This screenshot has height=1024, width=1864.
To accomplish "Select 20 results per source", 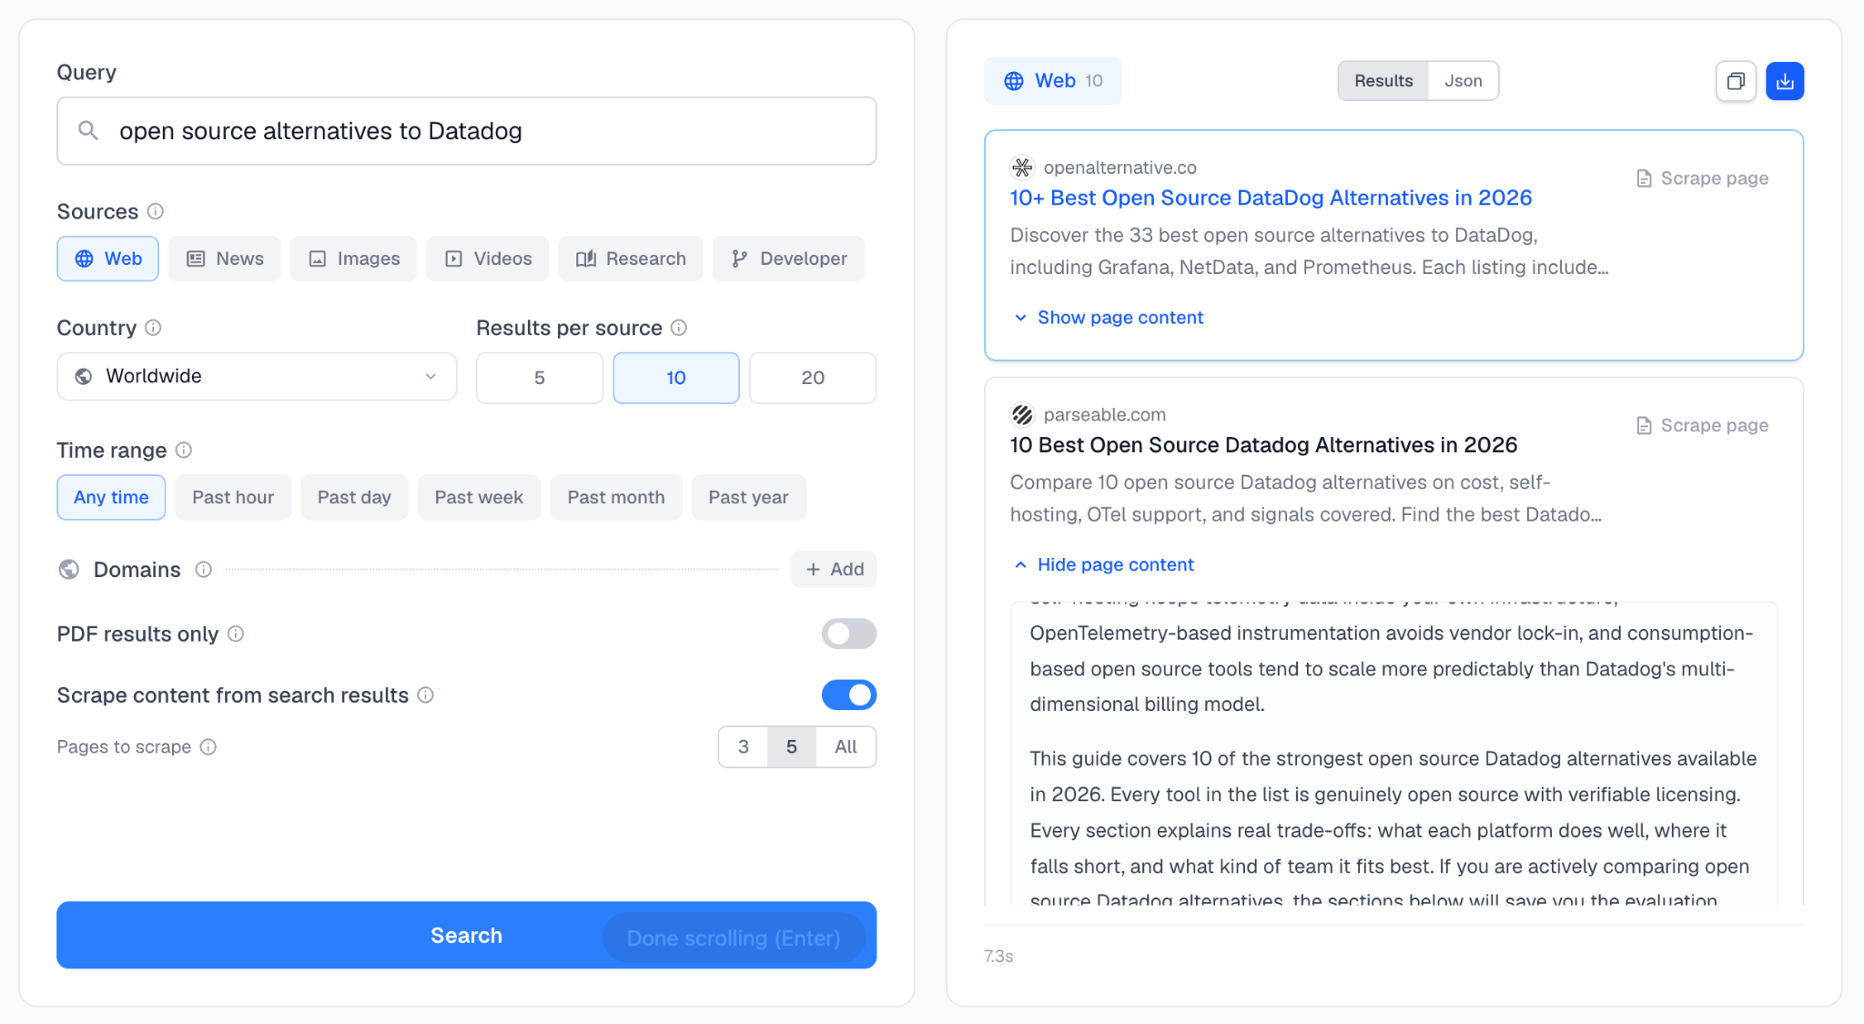I will coord(813,378).
